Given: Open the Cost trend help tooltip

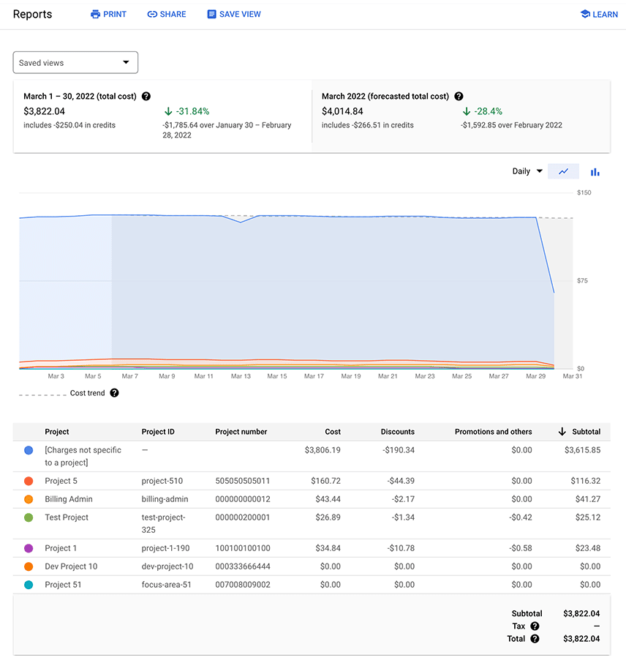Looking at the screenshot, I should coord(114,393).
